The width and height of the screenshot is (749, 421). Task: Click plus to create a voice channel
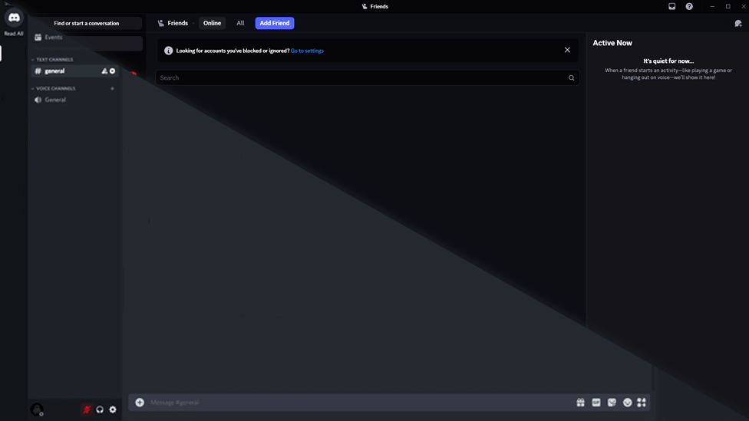pos(112,88)
